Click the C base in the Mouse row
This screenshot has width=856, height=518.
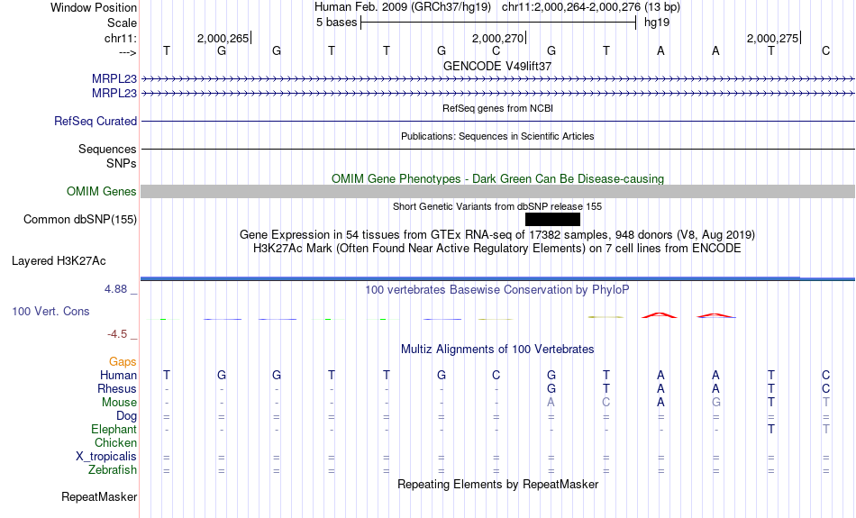606,403
